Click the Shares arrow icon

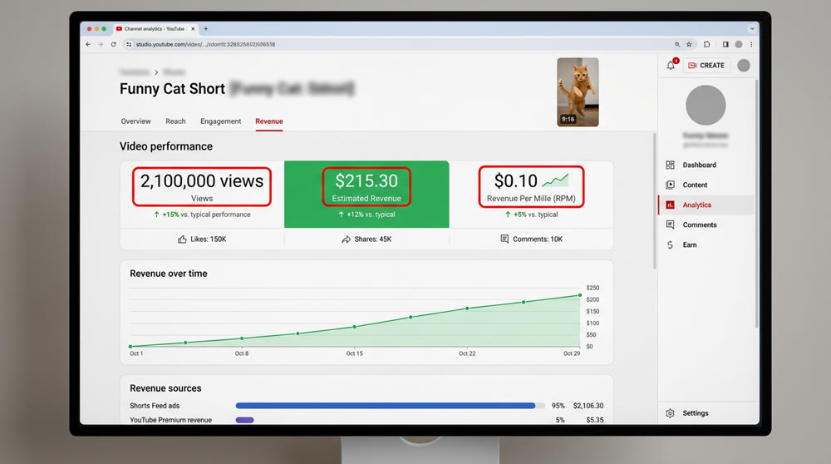346,239
